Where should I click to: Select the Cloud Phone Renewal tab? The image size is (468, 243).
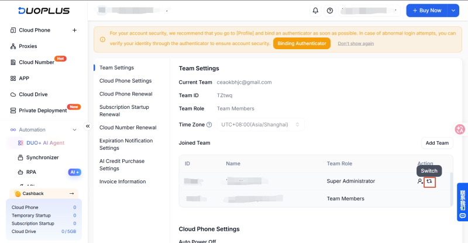126,94
